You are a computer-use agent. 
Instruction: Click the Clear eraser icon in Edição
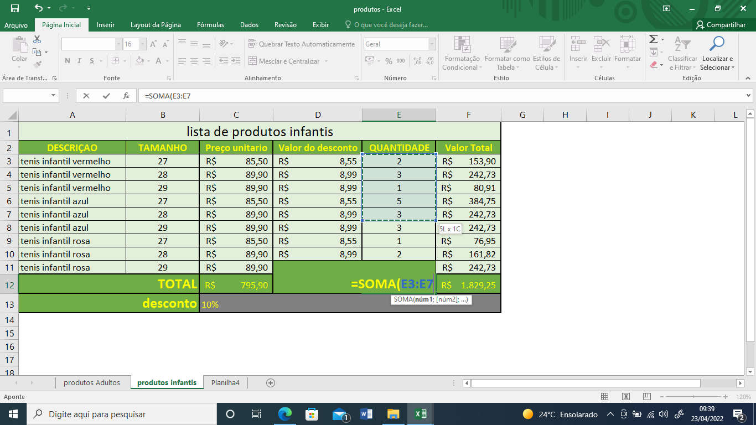pyautogui.click(x=653, y=65)
